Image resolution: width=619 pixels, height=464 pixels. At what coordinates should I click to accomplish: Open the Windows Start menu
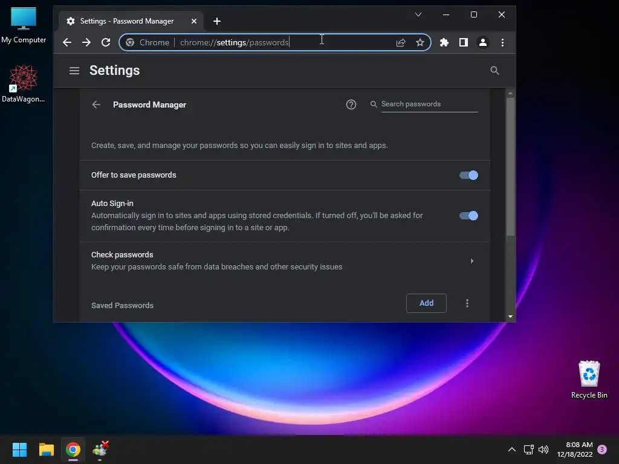click(x=19, y=449)
